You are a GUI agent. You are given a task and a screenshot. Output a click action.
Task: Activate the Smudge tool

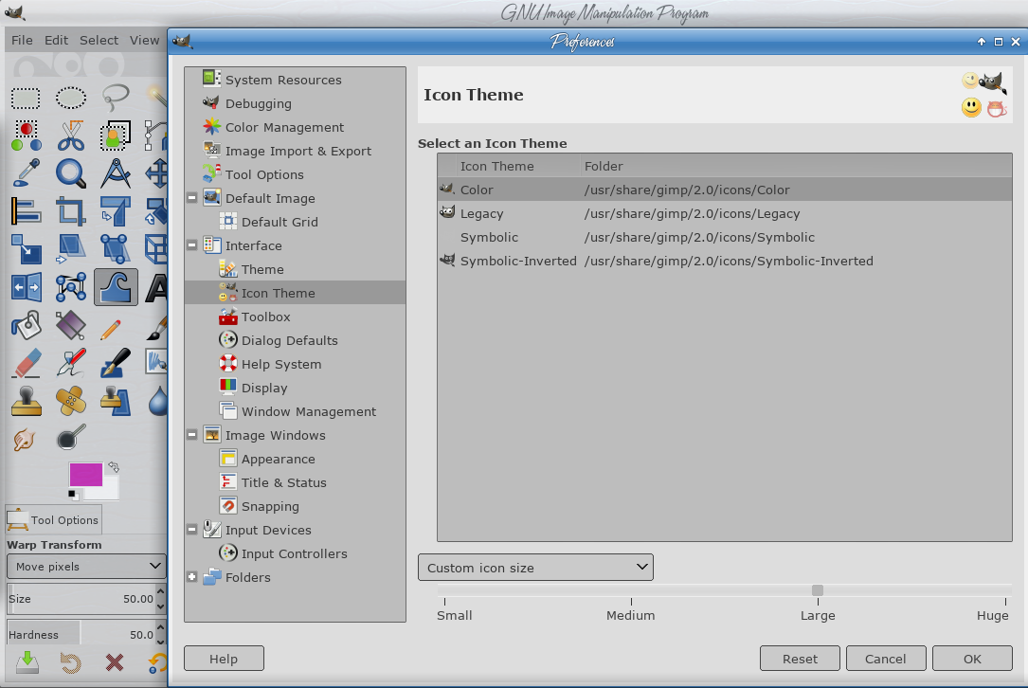click(x=25, y=440)
